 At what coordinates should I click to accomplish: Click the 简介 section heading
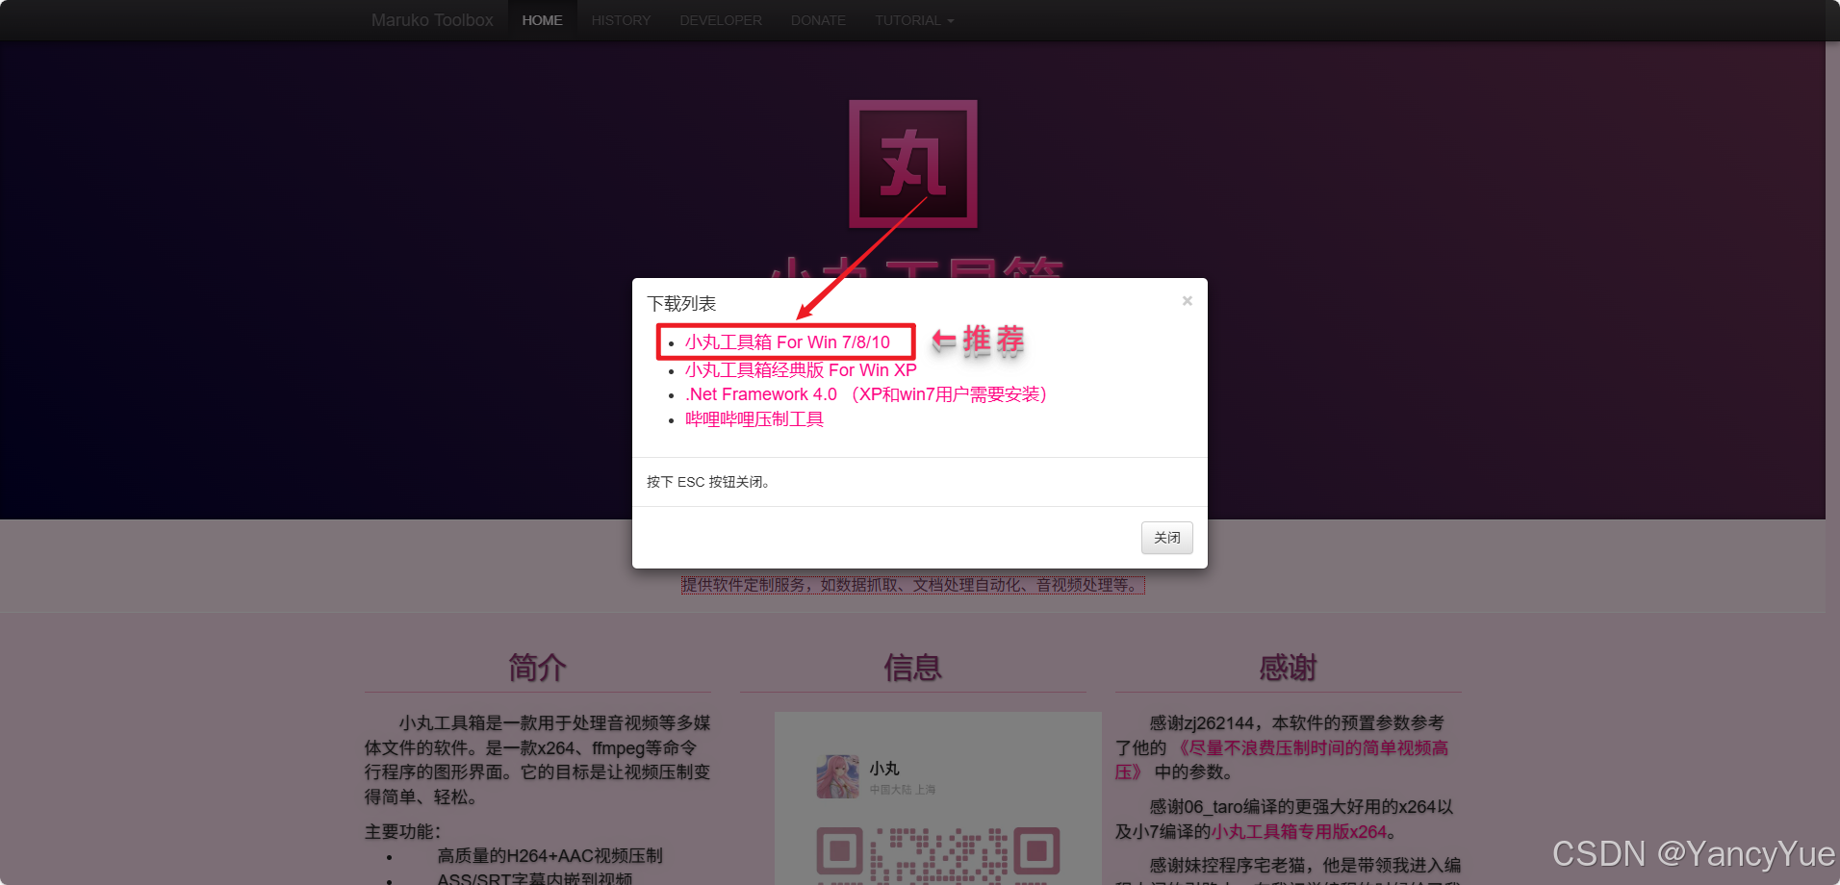[537, 668]
